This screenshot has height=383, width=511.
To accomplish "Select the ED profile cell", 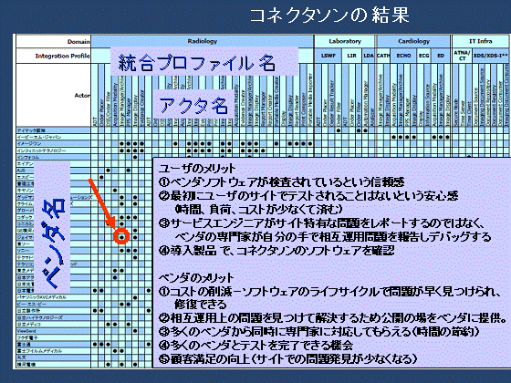I will click(x=441, y=56).
